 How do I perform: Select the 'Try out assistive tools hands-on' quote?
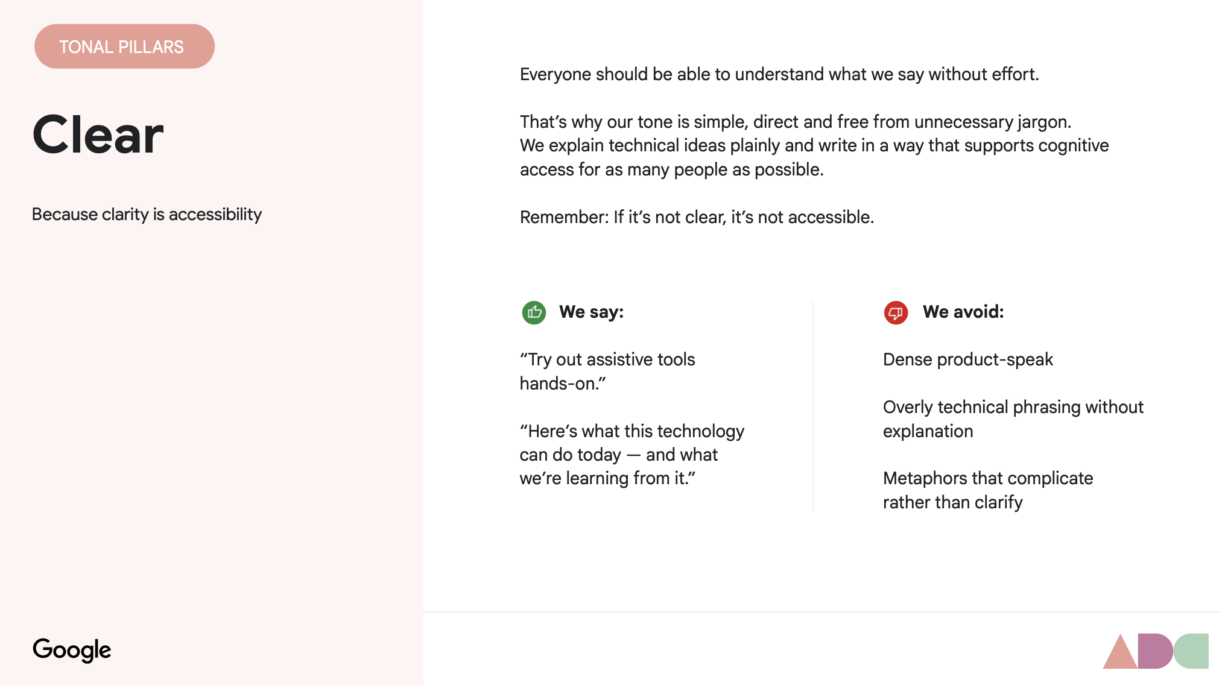click(607, 371)
